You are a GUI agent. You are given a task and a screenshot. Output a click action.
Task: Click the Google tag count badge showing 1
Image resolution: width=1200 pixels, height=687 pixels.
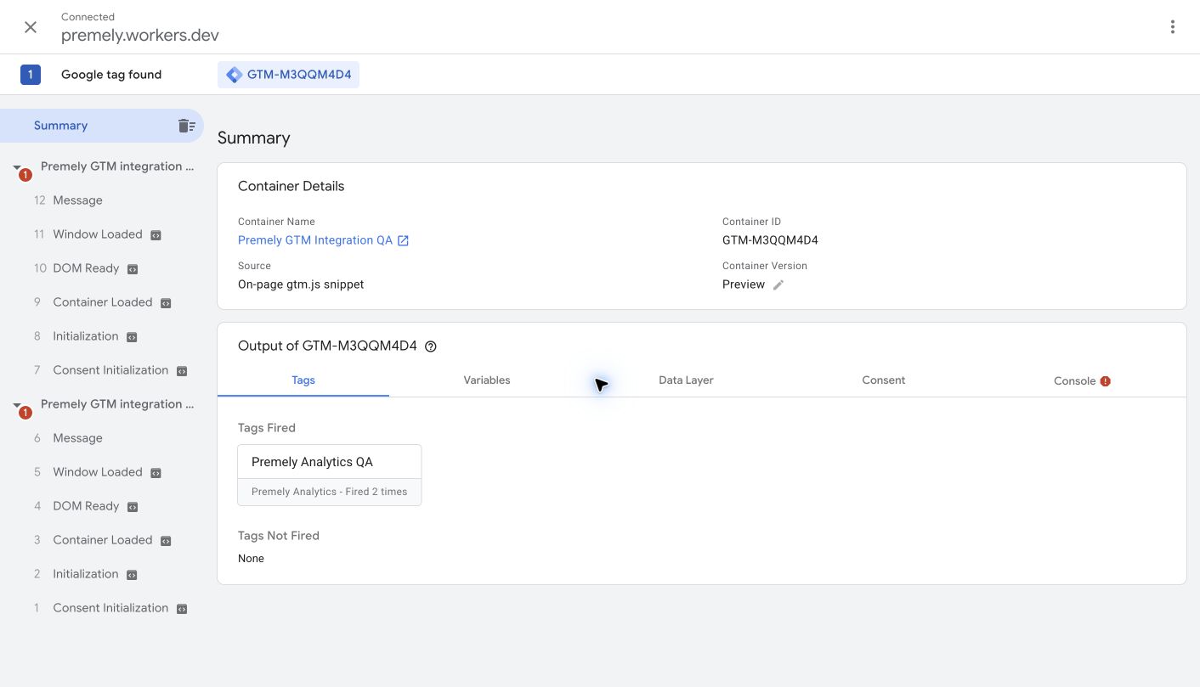pos(31,75)
